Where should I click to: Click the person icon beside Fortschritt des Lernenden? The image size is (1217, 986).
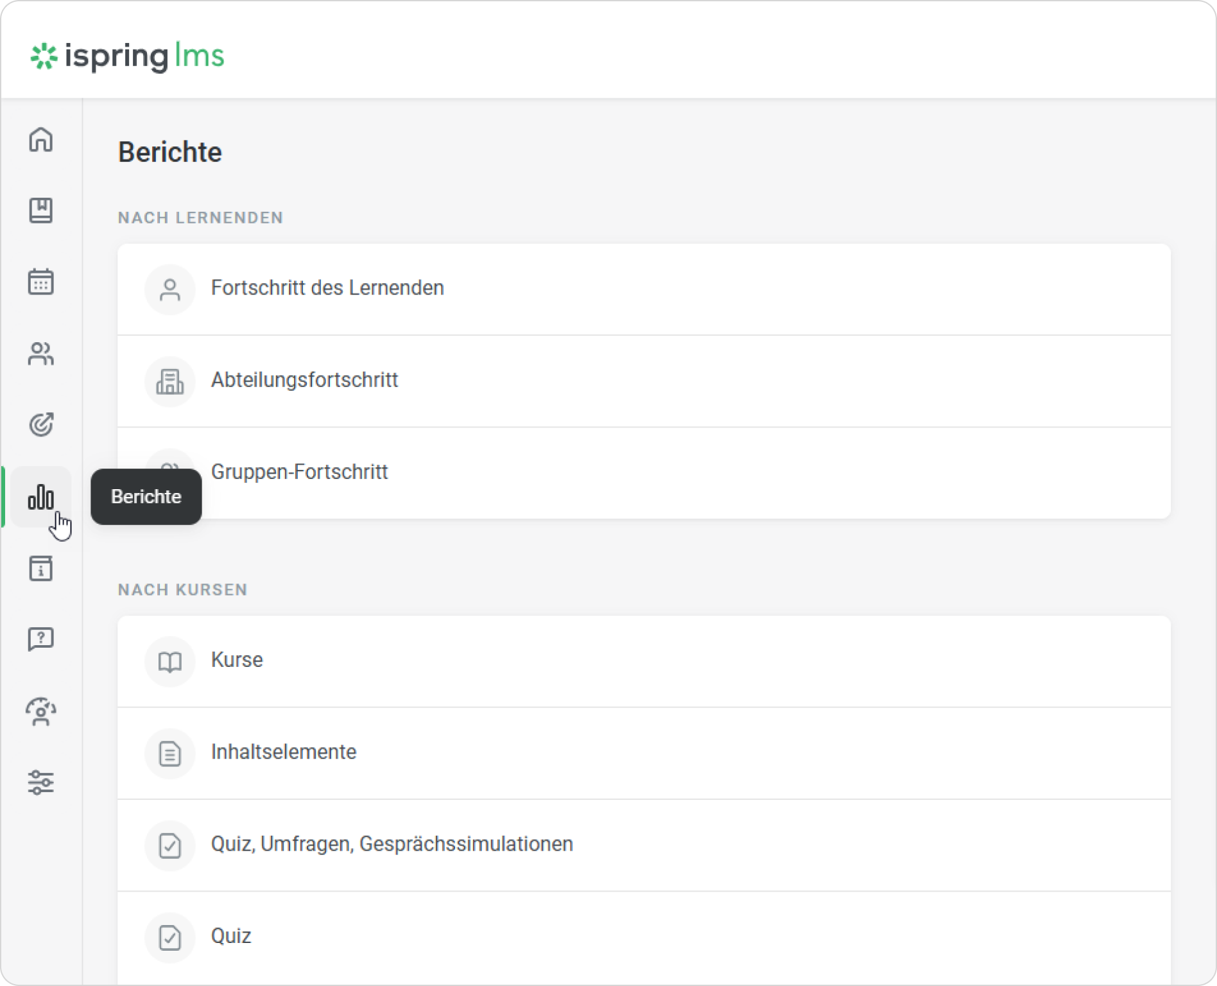[169, 290]
